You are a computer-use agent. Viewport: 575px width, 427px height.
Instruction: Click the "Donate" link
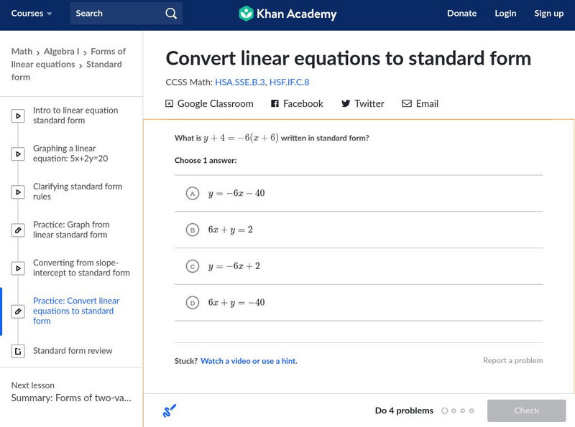click(462, 13)
